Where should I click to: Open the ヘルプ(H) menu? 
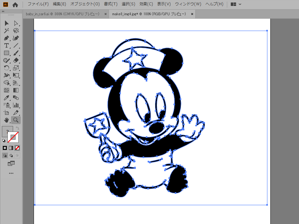click(214, 4)
